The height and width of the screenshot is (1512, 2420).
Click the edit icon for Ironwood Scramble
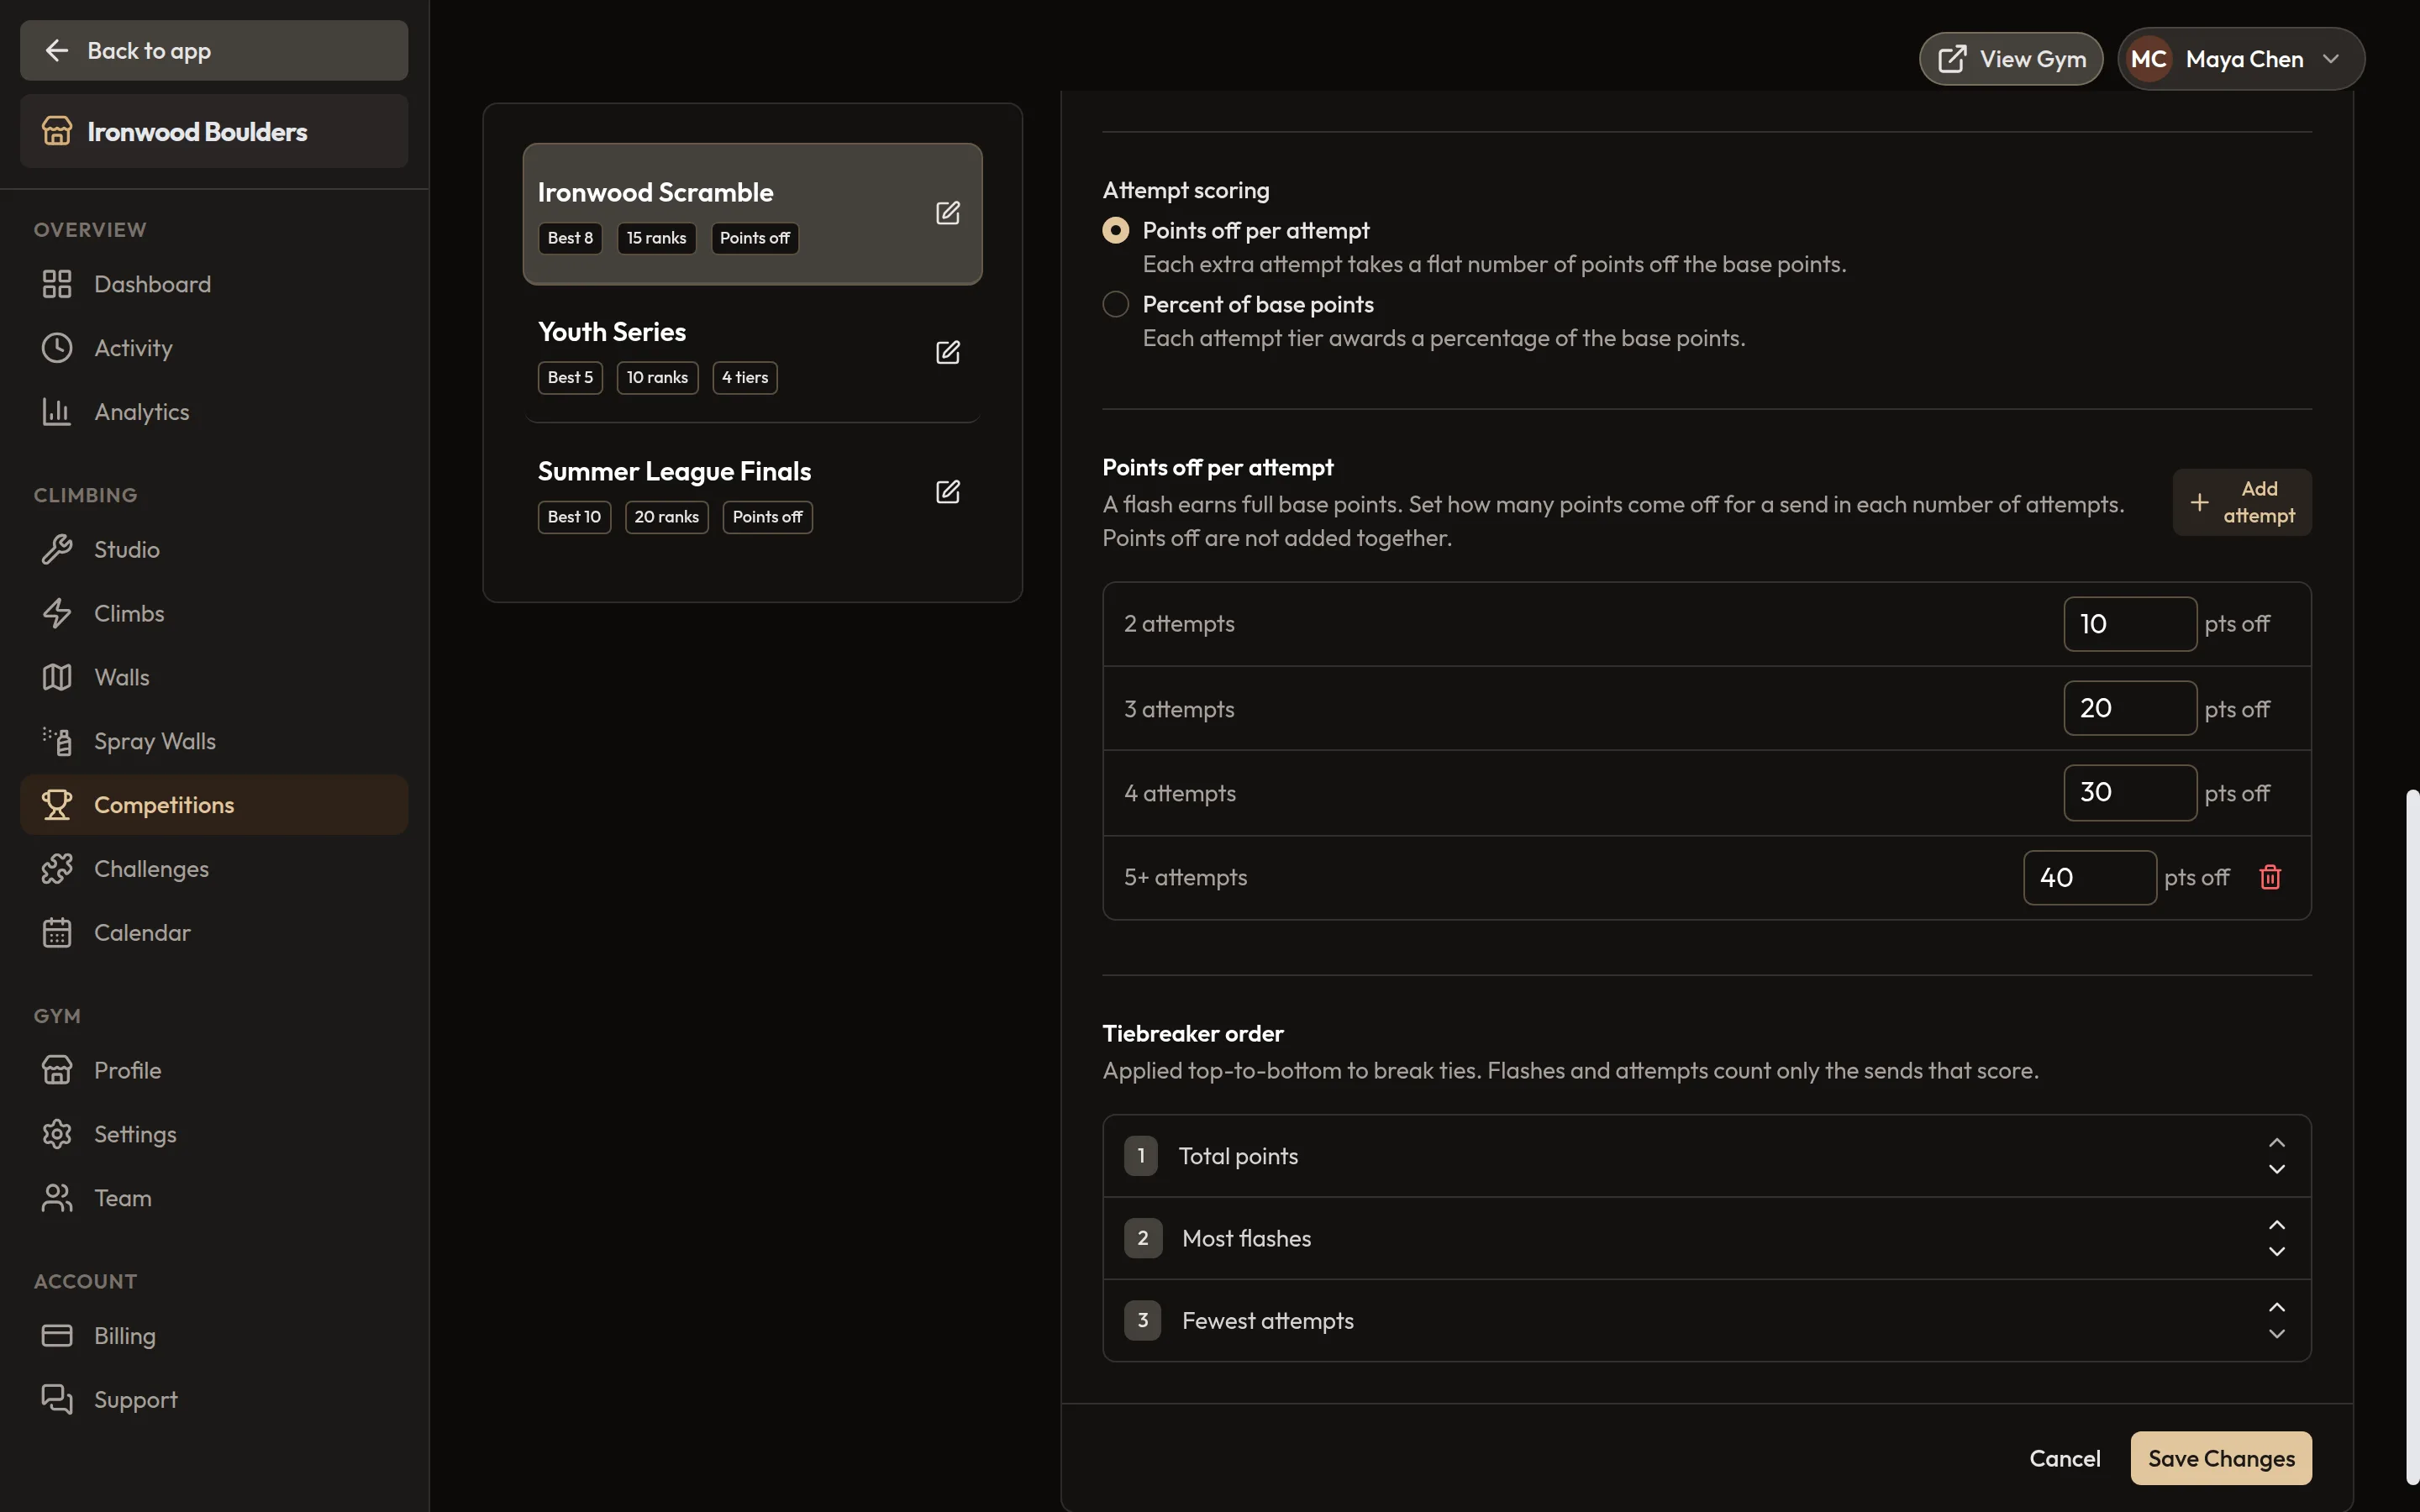tap(947, 213)
